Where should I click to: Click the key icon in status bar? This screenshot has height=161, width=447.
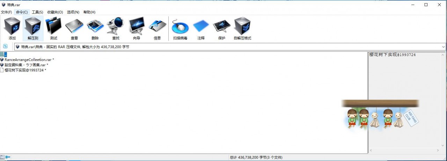click(8, 157)
